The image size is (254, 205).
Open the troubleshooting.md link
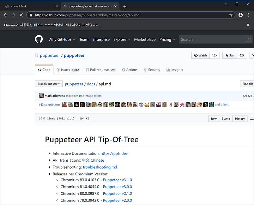(100, 167)
